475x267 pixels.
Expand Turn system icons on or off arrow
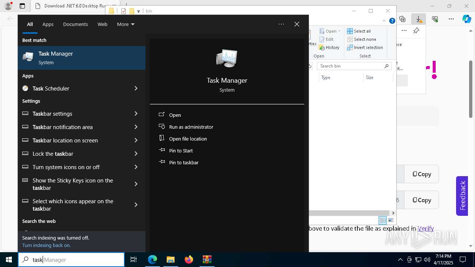coord(136,167)
